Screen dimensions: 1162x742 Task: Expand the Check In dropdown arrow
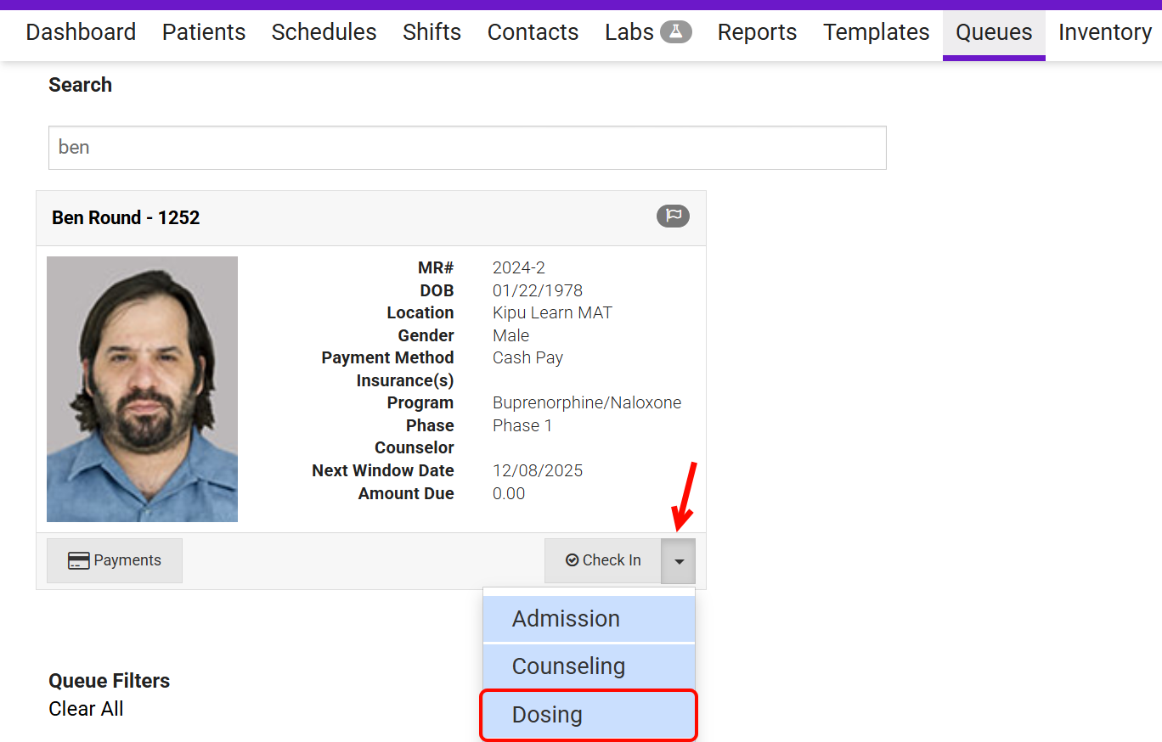coord(678,561)
